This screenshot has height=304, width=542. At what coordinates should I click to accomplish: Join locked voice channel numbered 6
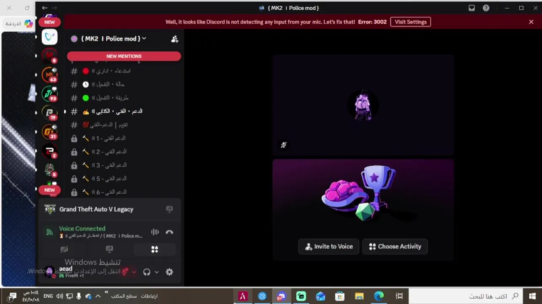tap(125, 192)
